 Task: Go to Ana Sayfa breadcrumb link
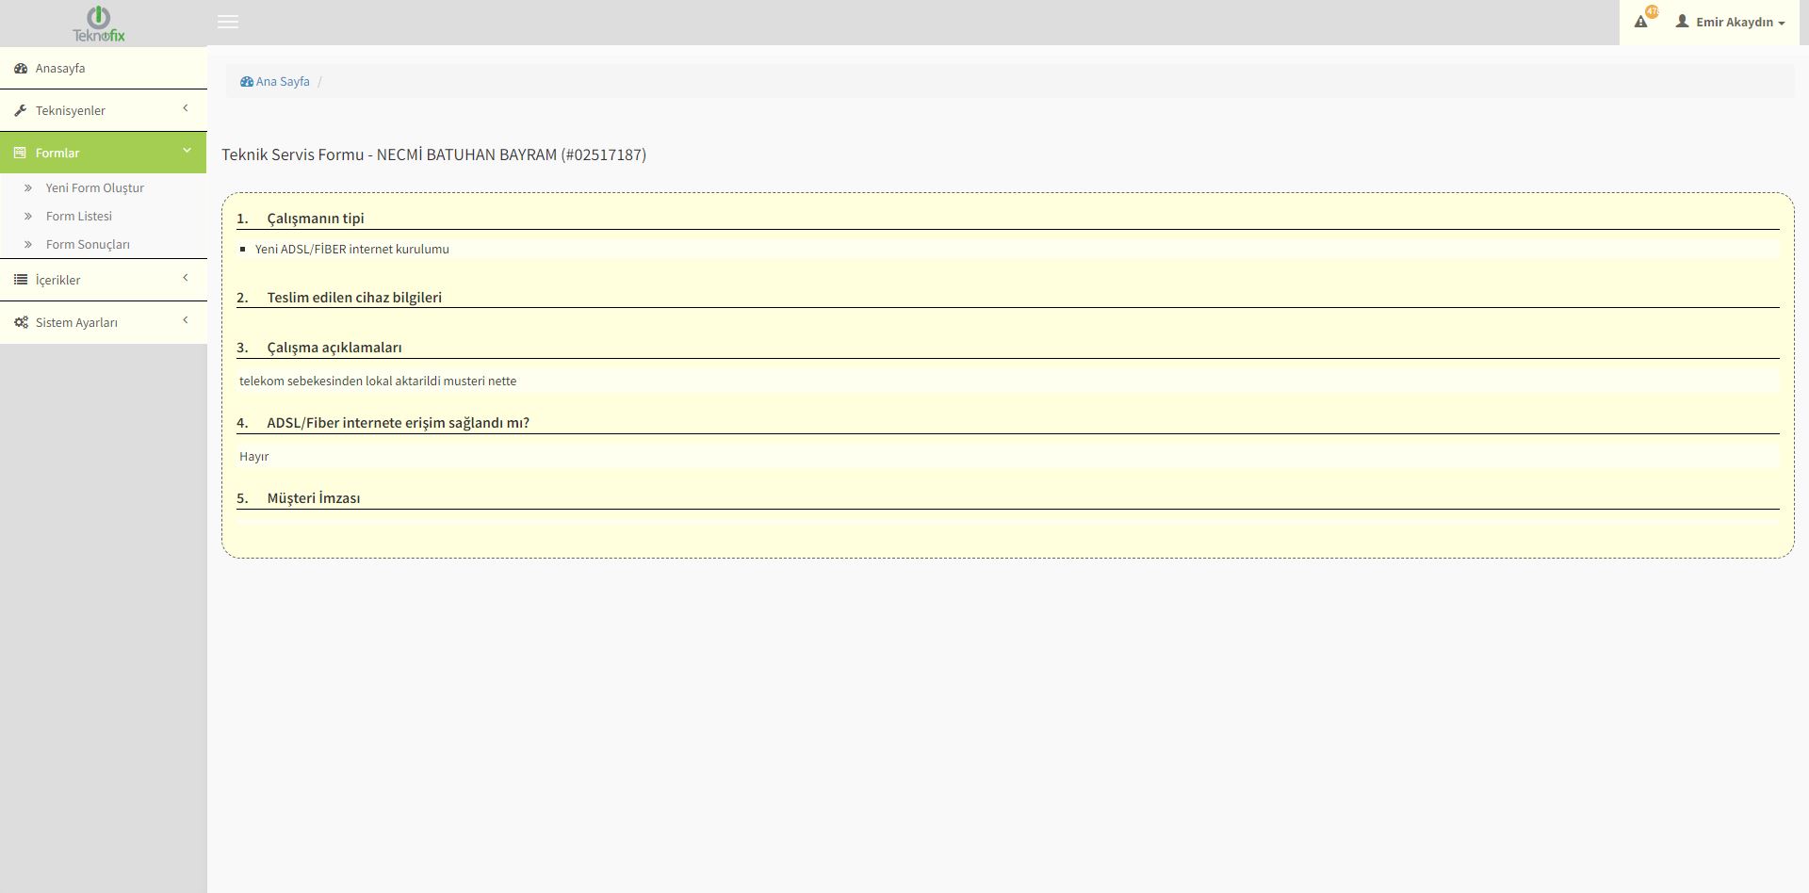[283, 82]
